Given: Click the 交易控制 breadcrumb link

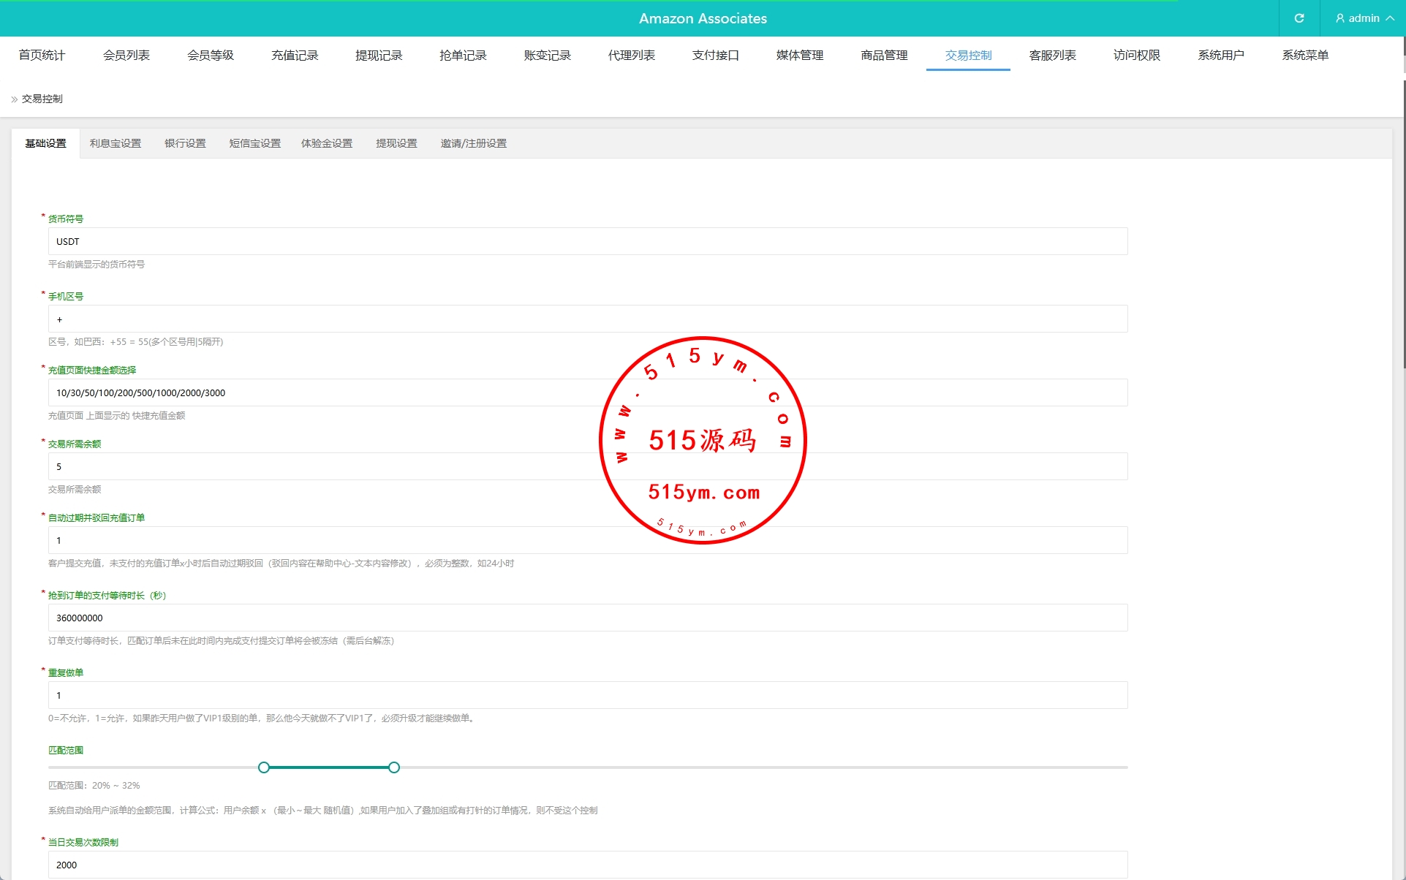Looking at the screenshot, I should pyautogui.click(x=42, y=99).
